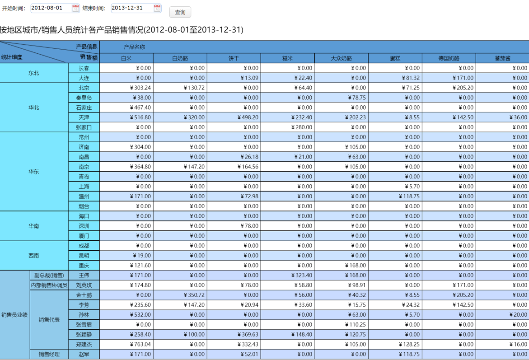Select salesperson 李芳 row label
The image size is (529, 360).
coord(84,304)
